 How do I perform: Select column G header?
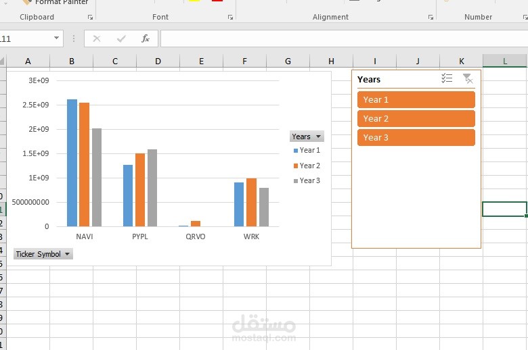(288, 61)
